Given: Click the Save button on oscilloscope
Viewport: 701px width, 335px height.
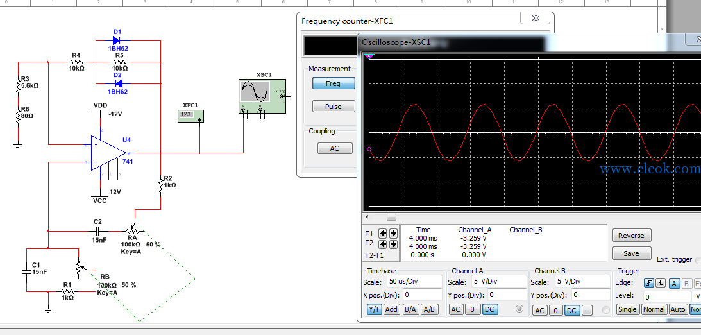Looking at the screenshot, I should click(x=631, y=253).
